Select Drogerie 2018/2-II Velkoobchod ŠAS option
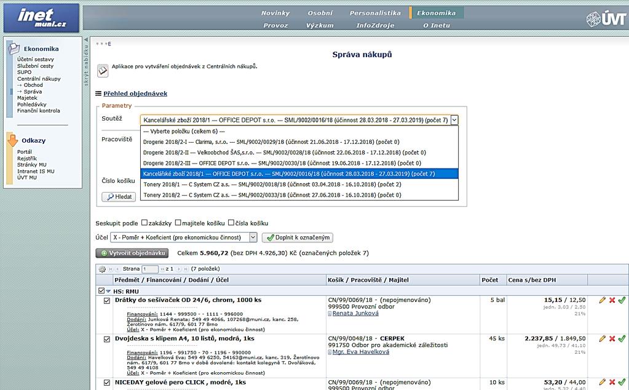 299,153
